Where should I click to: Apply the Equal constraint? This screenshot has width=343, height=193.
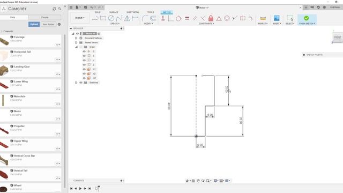tap(187, 18)
